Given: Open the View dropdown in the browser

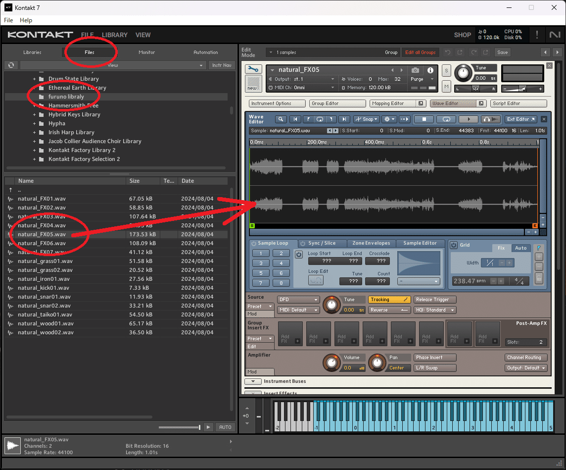Looking at the screenshot, I should click(x=113, y=65).
